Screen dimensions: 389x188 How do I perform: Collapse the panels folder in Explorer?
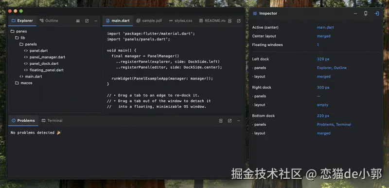pyautogui.click(x=21, y=44)
